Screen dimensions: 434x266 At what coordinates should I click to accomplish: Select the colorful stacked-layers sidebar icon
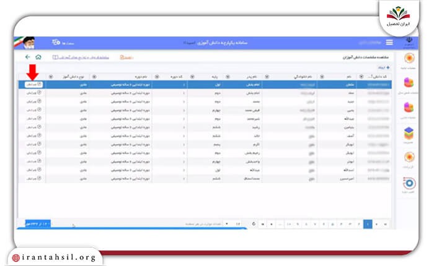pos(409,134)
